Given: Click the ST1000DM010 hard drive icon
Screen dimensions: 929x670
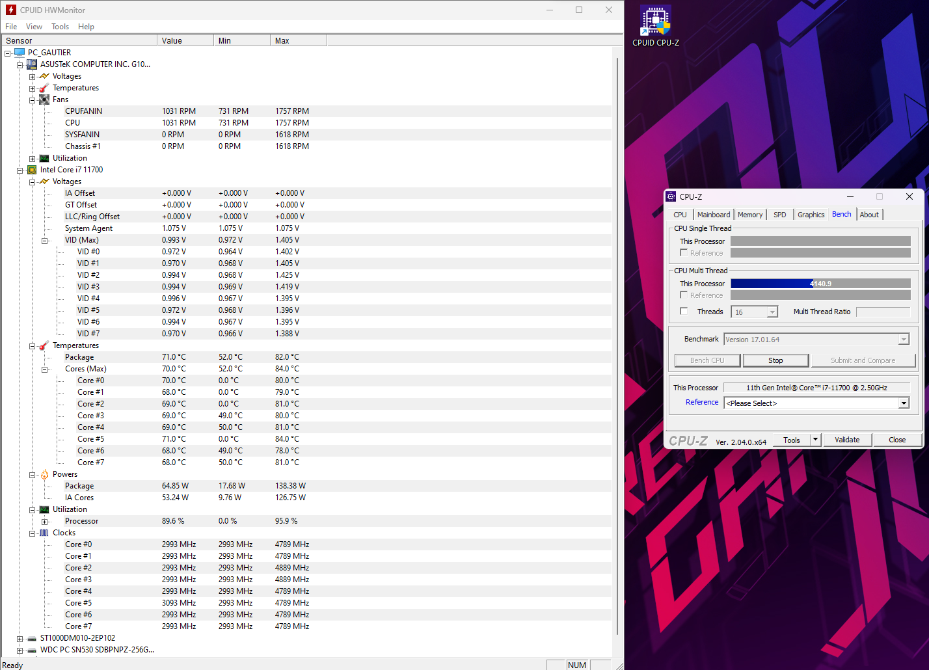Looking at the screenshot, I should [32, 638].
